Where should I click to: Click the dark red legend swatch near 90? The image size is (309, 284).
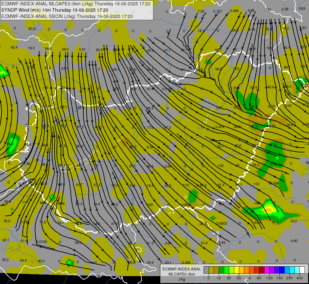tap(262, 270)
